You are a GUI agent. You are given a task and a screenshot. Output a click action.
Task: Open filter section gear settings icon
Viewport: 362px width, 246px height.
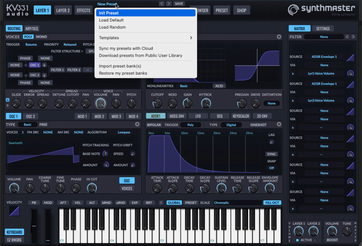click(x=279, y=37)
